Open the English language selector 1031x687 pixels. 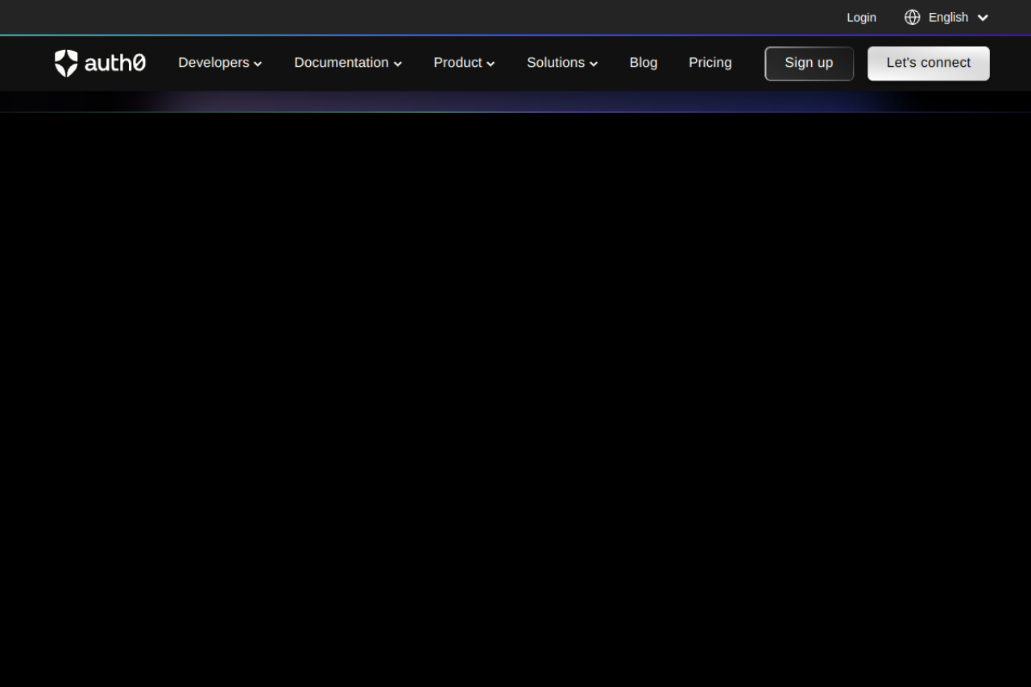tap(948, 18)
